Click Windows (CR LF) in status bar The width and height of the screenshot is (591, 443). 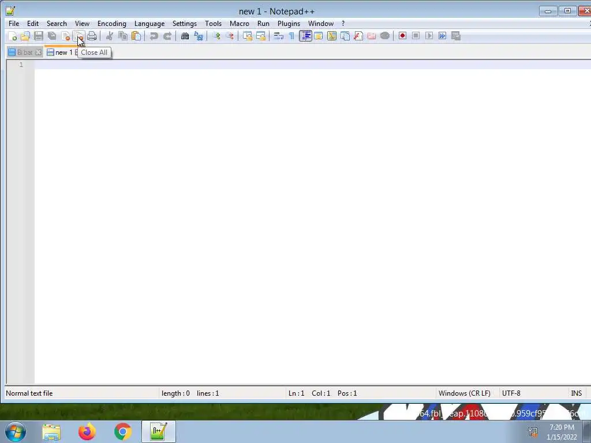[465, 393]
